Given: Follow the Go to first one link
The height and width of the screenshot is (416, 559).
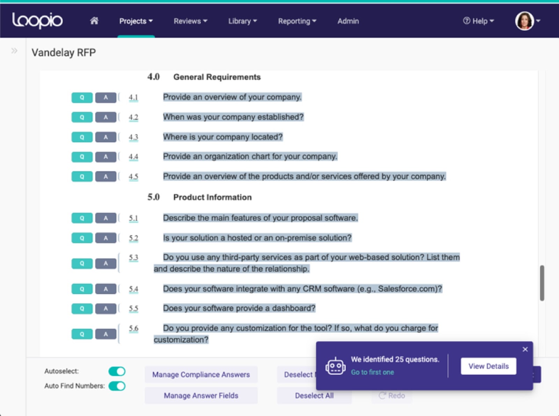Looking at the screenshot, I should (372, 372).
